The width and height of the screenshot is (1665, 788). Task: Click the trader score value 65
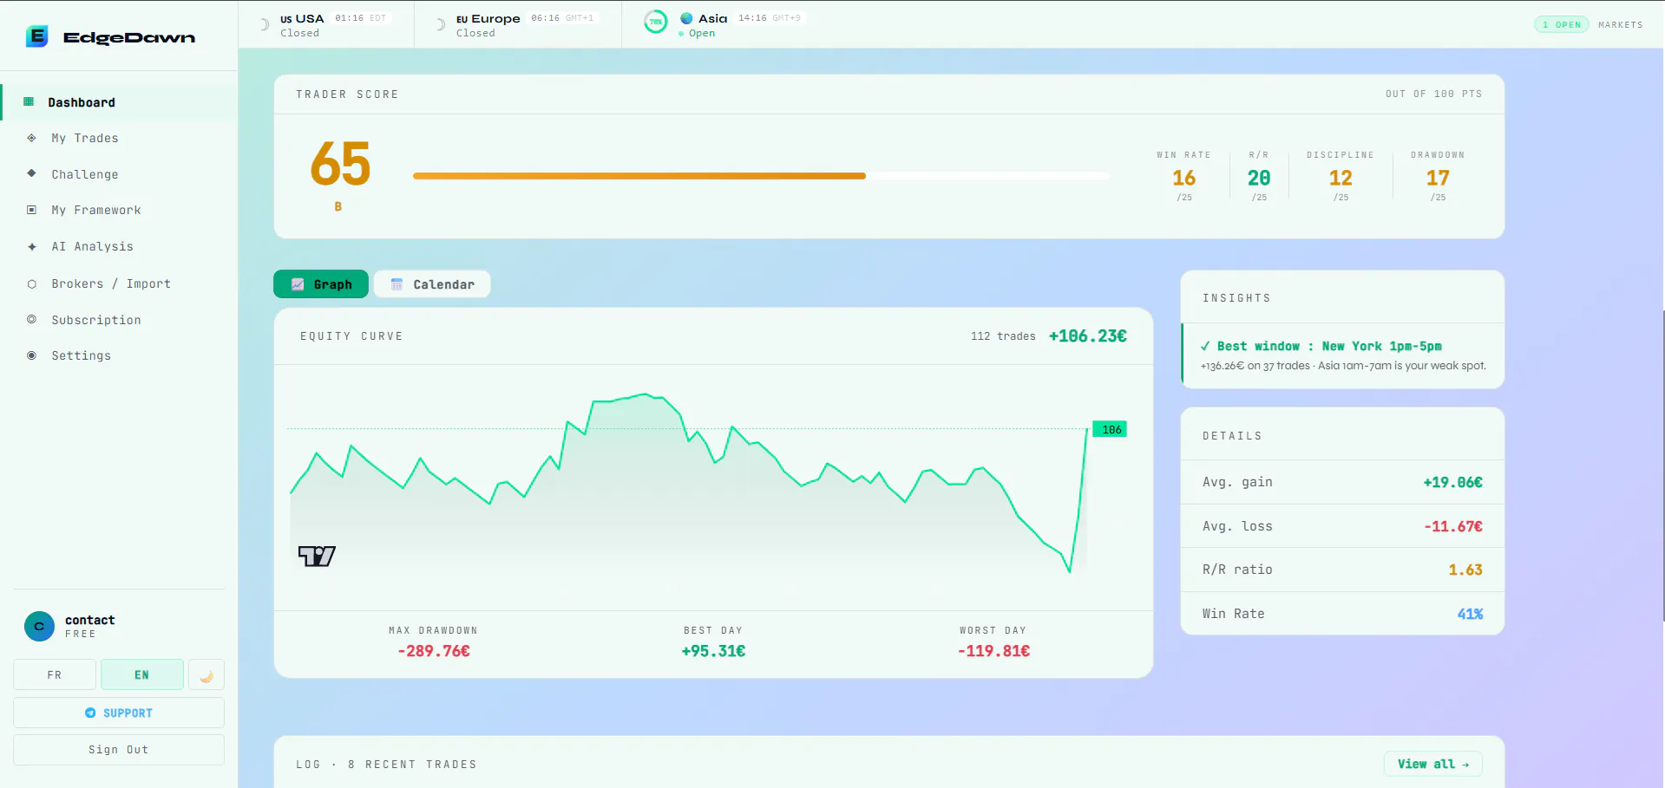click(x=340, y=164)
